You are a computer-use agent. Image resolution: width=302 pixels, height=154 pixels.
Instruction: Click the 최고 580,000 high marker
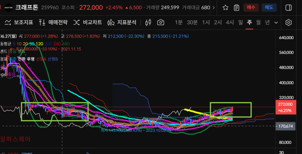pyautogui.click(x=46, y=49)
